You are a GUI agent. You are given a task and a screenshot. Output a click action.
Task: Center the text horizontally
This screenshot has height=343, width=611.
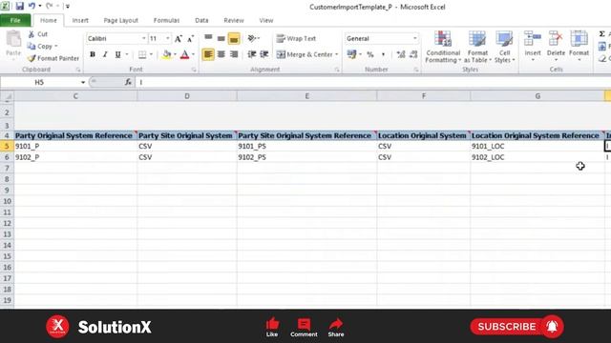point(221,54)
